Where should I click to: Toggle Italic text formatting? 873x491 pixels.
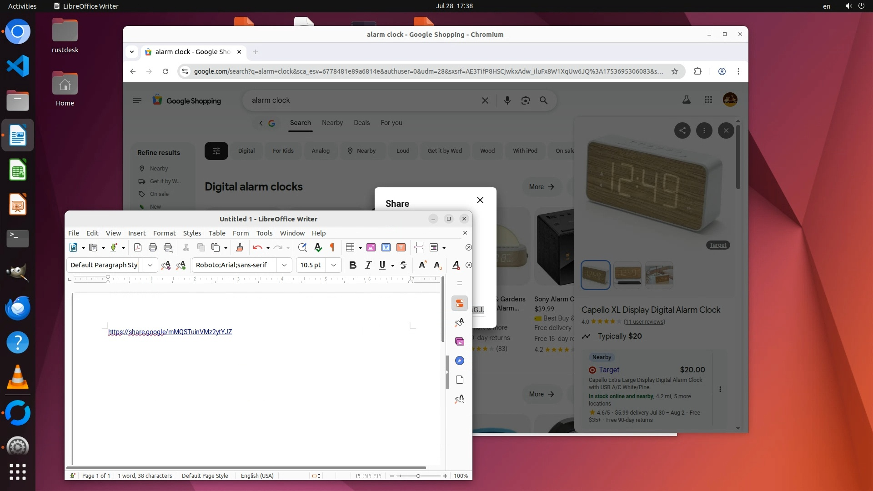coord(368,265)
